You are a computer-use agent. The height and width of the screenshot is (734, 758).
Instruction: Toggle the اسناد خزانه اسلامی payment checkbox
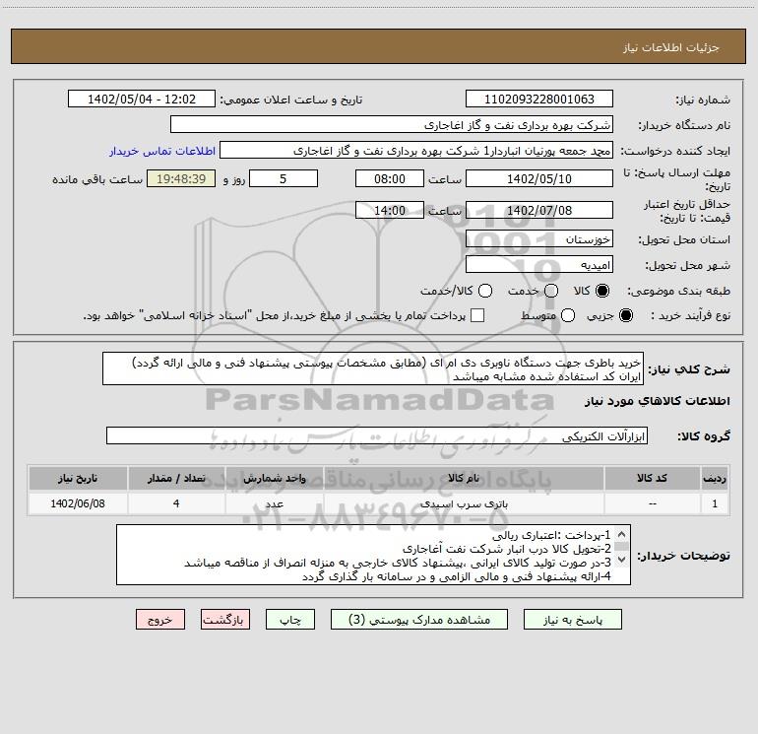point(477,315)
